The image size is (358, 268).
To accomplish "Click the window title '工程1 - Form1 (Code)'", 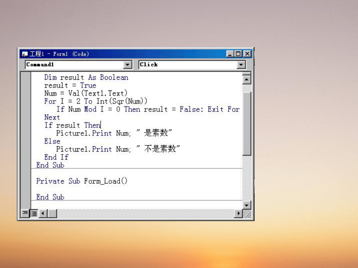I will coord(59,54).
